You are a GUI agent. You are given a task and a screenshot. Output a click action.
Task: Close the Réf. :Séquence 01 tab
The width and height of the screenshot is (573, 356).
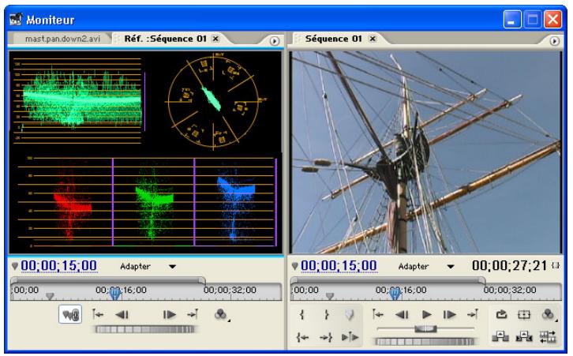(x=216, y=39)
